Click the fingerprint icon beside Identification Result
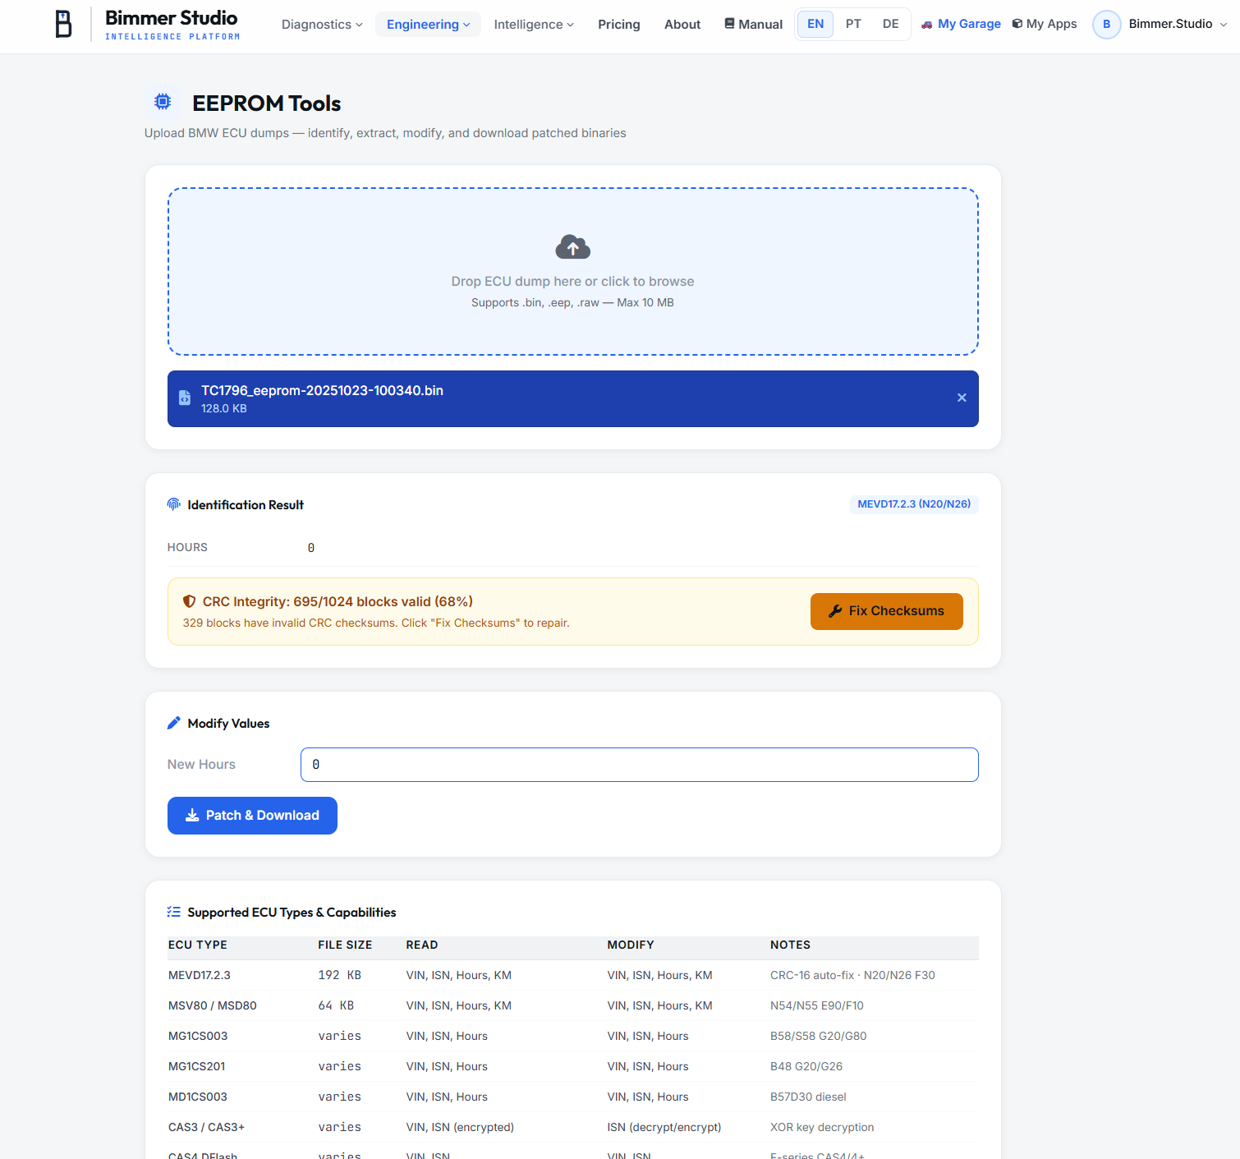The height and width of the screenshot is (1159, 1240). [174, 504]
